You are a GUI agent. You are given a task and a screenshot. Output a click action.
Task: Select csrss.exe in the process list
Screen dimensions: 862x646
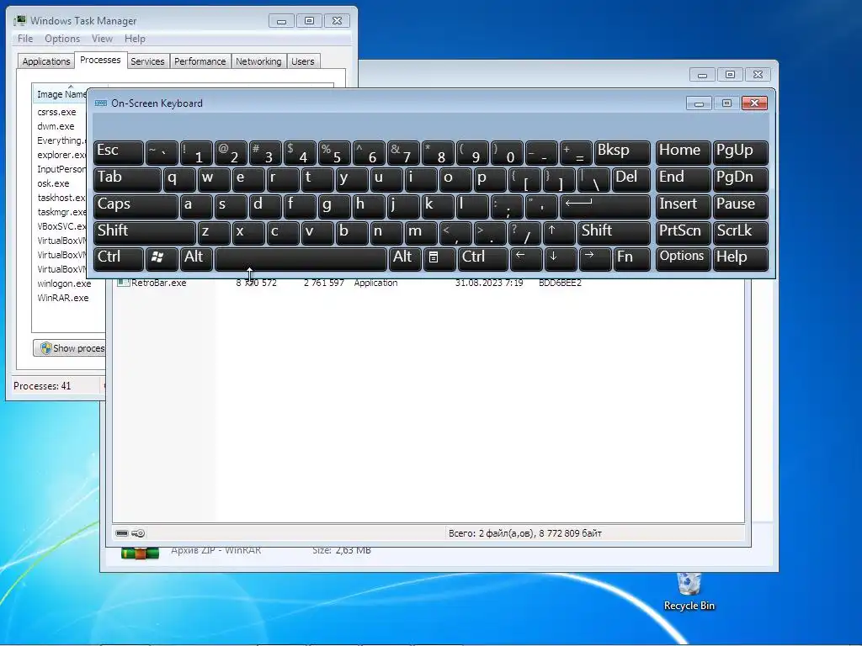tap(56, 112)
